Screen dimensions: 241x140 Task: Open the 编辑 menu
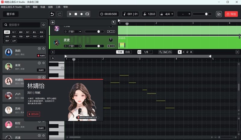pyautogui.click(x=35, y=7)
